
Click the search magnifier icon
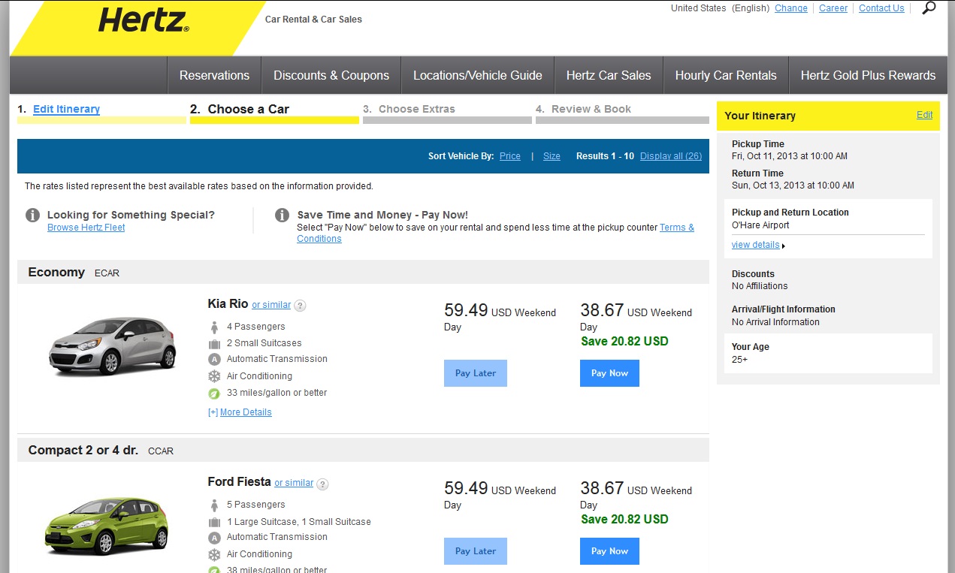[929, 9]
